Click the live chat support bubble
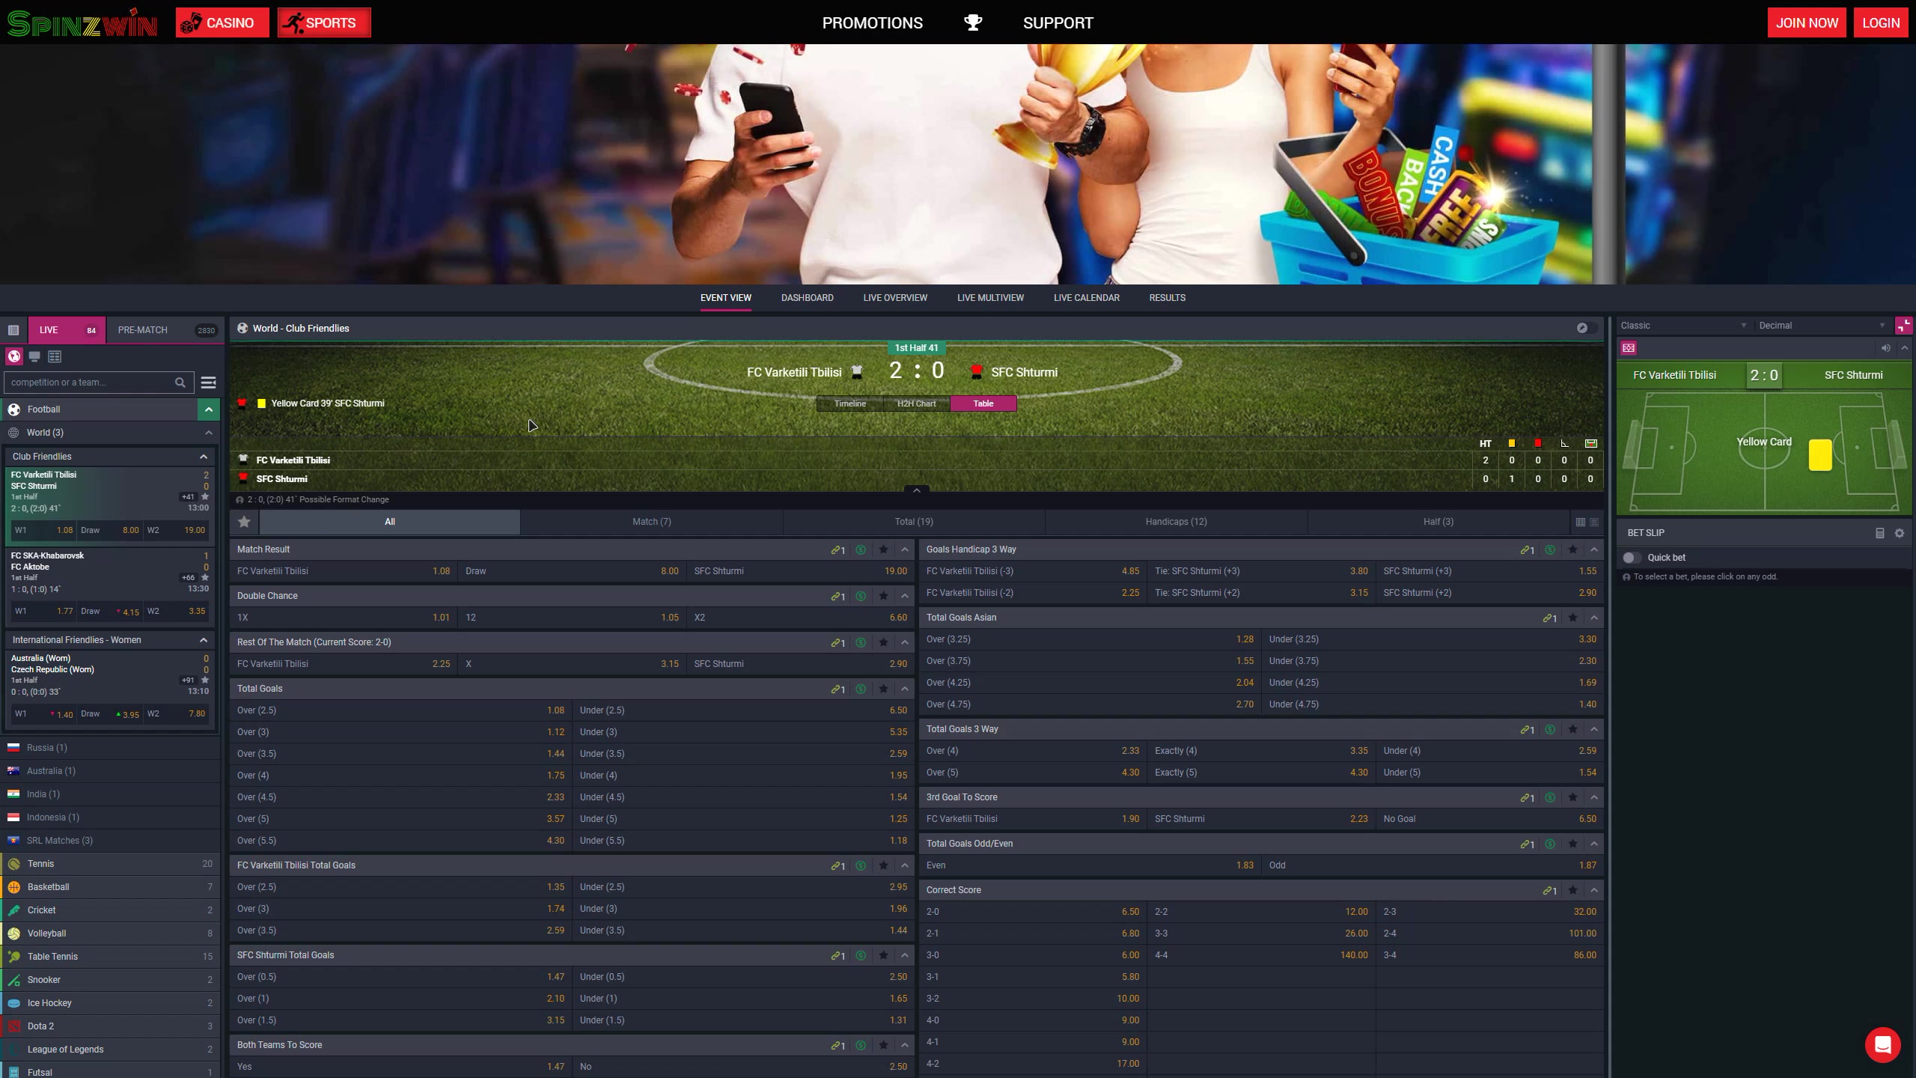Viewport: 1916px width, 1078px height. pos(1882,1044)
